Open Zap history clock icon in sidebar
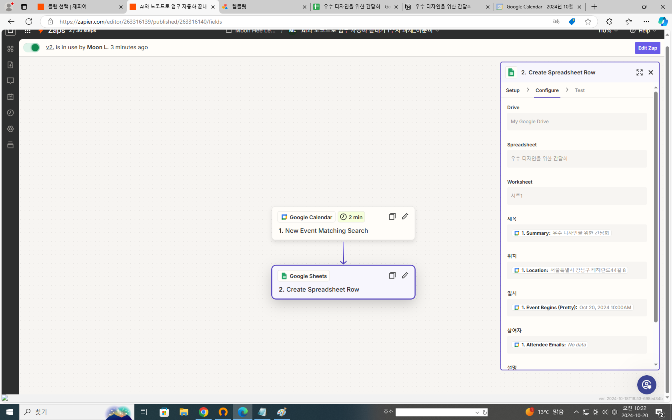Screen dimensions: 672x420 coord(10,113)
